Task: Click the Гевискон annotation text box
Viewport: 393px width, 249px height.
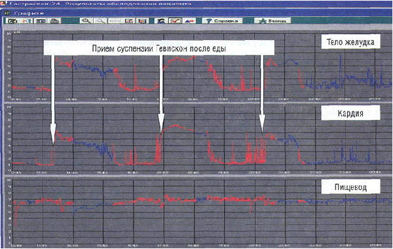Action: (x=159, y=48)
